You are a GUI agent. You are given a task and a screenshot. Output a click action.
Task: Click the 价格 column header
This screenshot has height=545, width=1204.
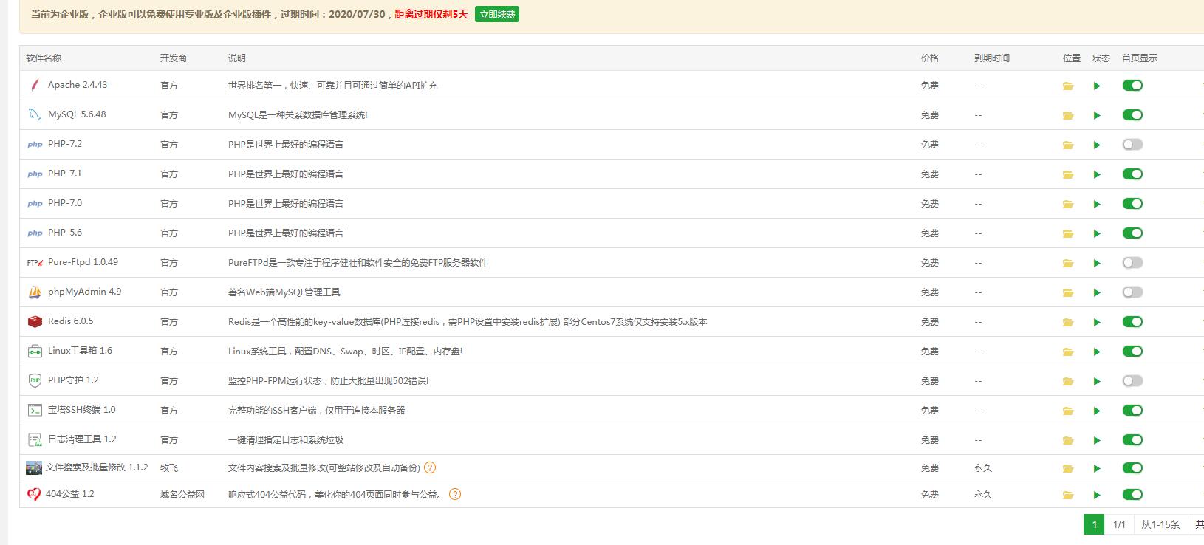tap(930, 58)
